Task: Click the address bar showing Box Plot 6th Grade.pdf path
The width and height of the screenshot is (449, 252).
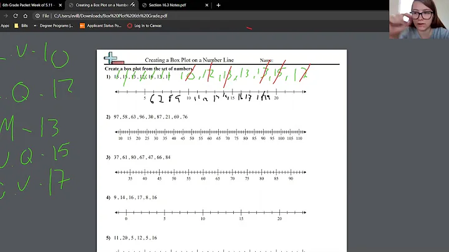Action: pos(110,16)
